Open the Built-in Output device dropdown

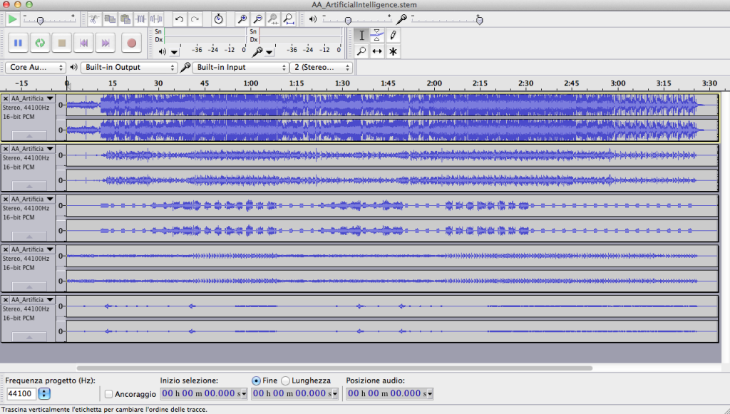[128, 68]
